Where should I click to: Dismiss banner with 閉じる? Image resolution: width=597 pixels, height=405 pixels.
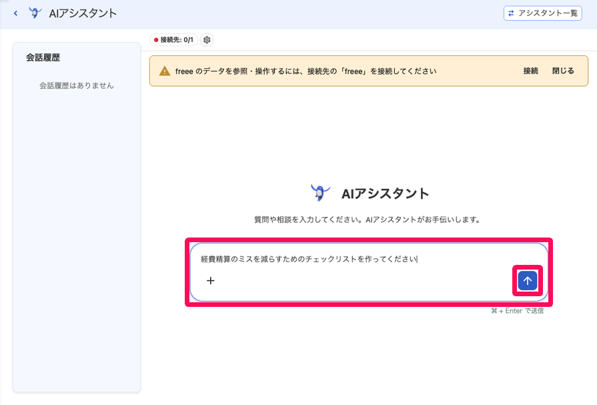(x=563, y=71)
